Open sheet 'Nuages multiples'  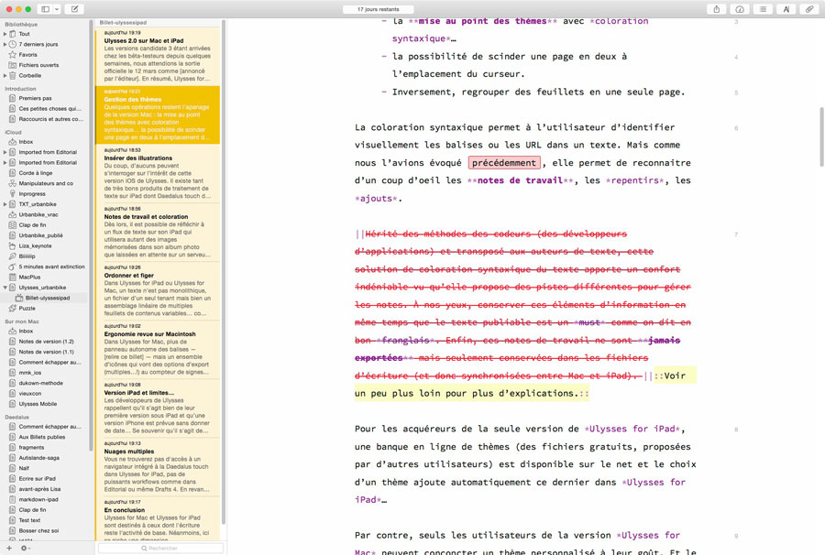pyautogui.click(x=158, y=467)
